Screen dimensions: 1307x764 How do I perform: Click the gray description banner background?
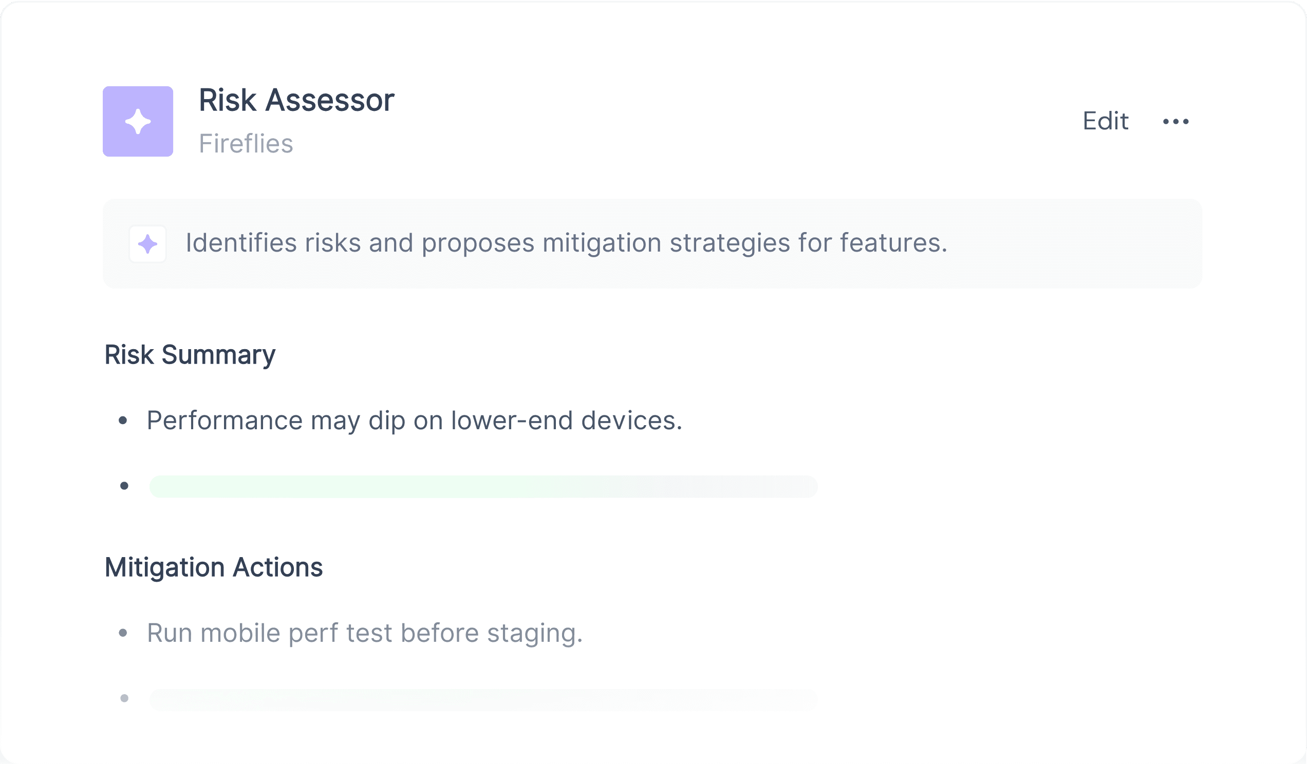pyautogui.click(x=652, y=243)
